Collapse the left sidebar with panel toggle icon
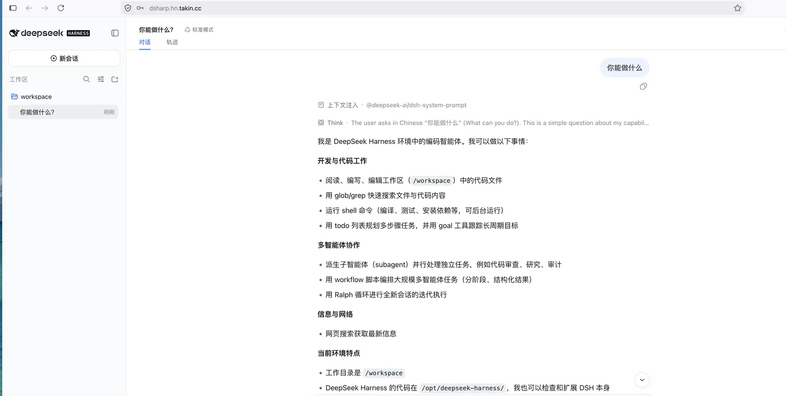This screenshot has width=786, height=396. [115, 33]
